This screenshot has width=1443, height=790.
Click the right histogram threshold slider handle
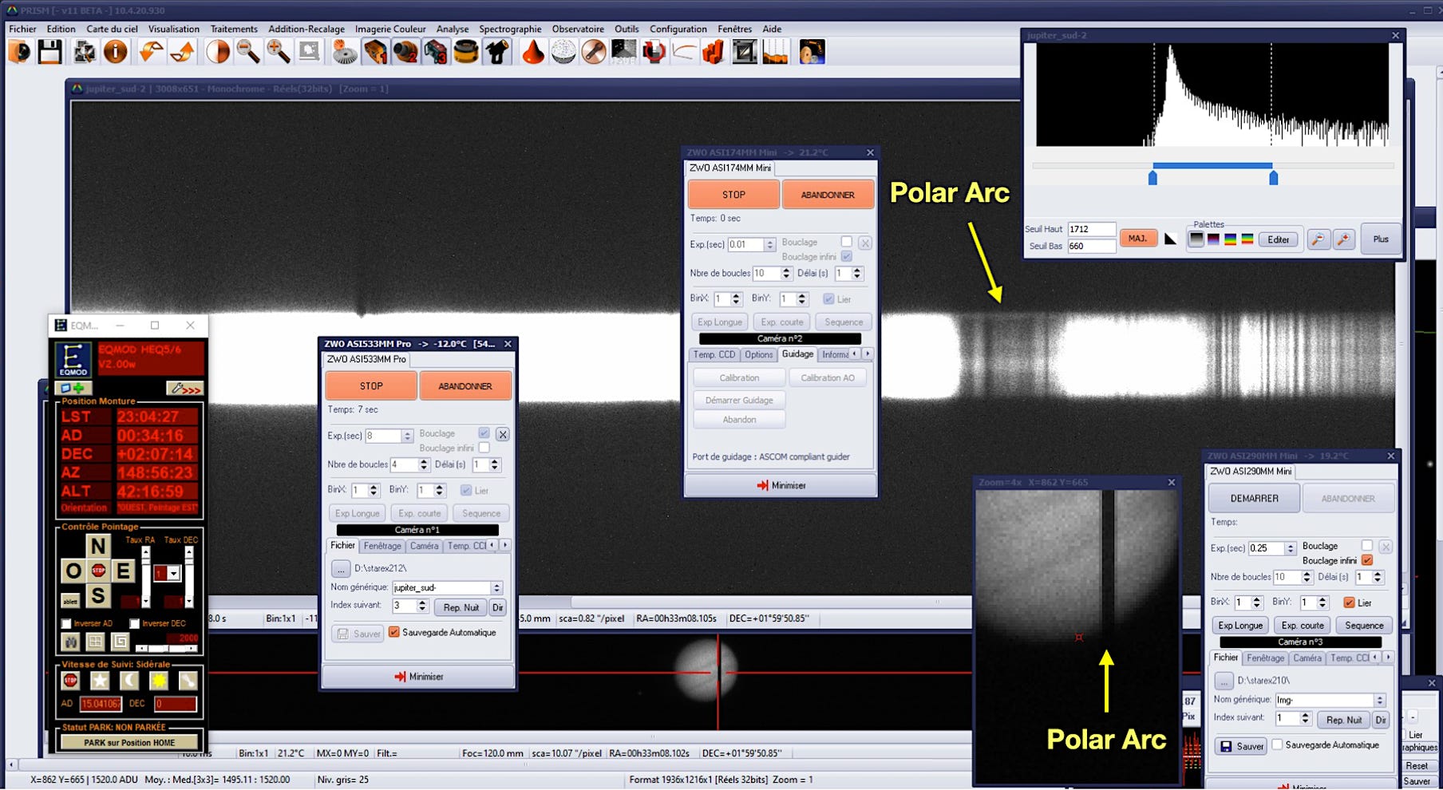1273,177
